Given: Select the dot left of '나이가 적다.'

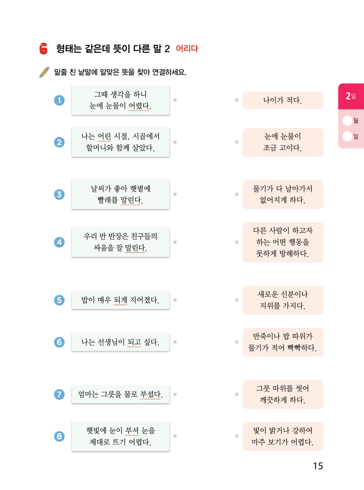Looking at the screenshot, I should (x=237, y=100).
